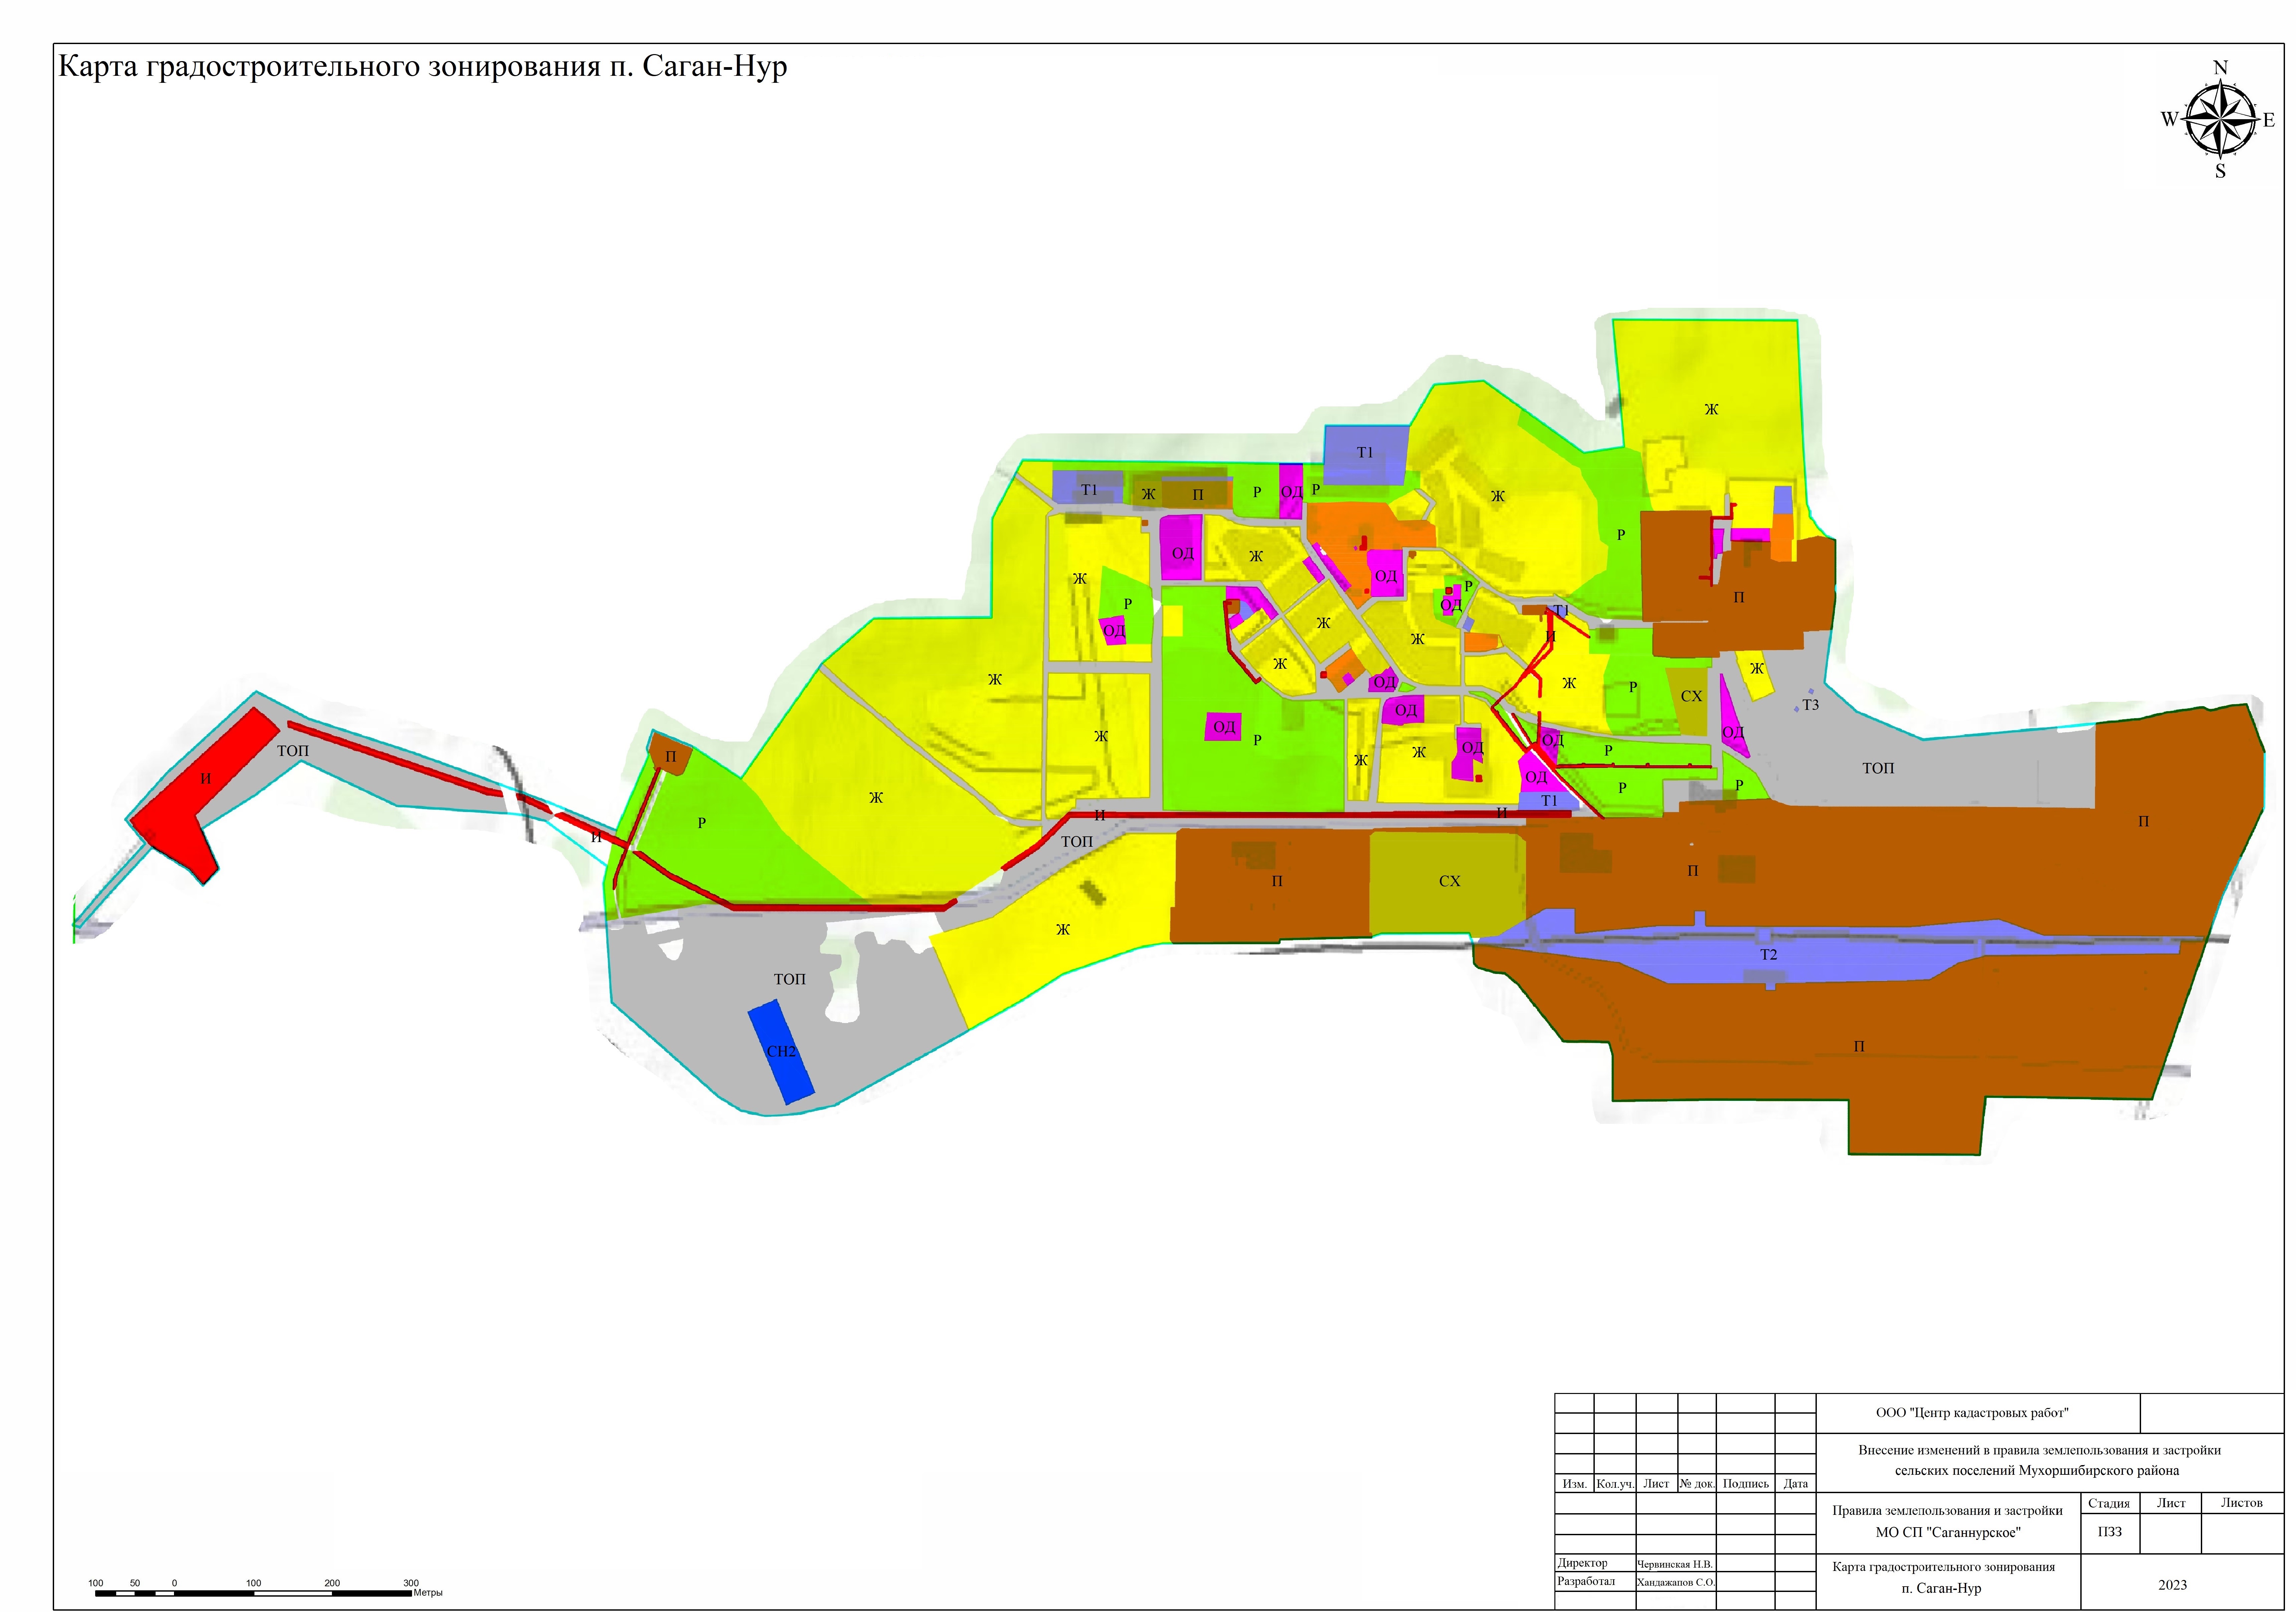The width and height of the screenshot is (2296, 1612).
Task: Click the Т3 zone label
Action: tap(1811, 705)
